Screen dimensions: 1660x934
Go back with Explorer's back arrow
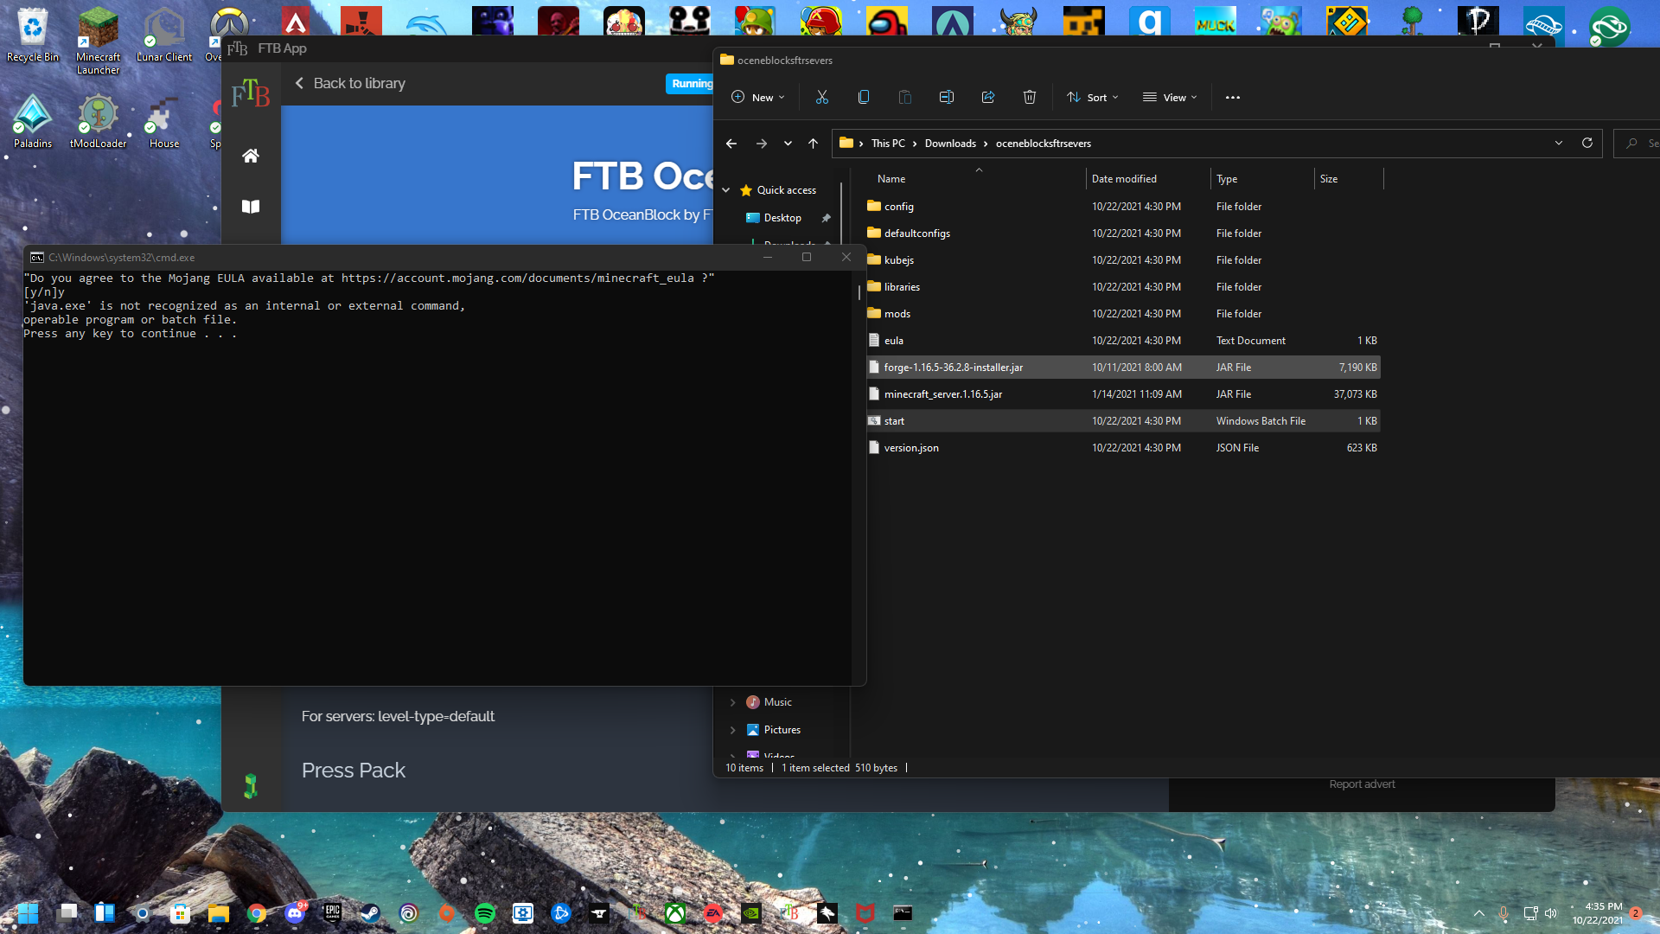click(x=731, y=144)
